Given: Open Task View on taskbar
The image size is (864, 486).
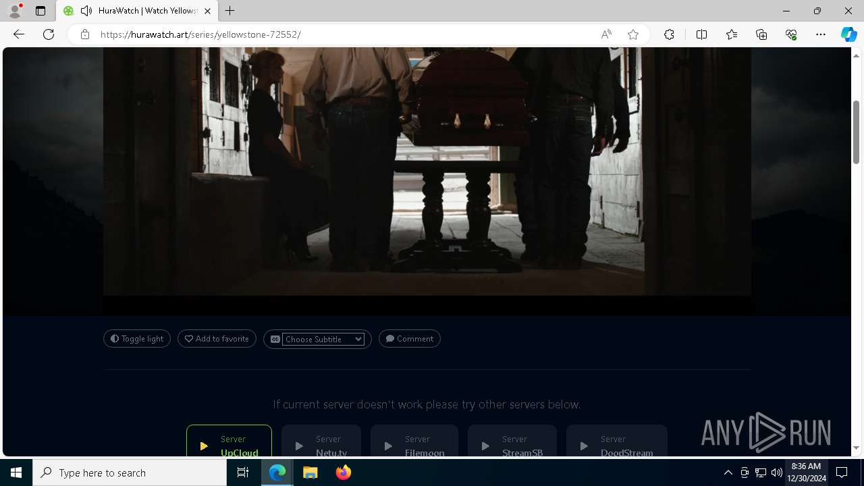Looking at the screenshot, I should (x=243, y=473).
